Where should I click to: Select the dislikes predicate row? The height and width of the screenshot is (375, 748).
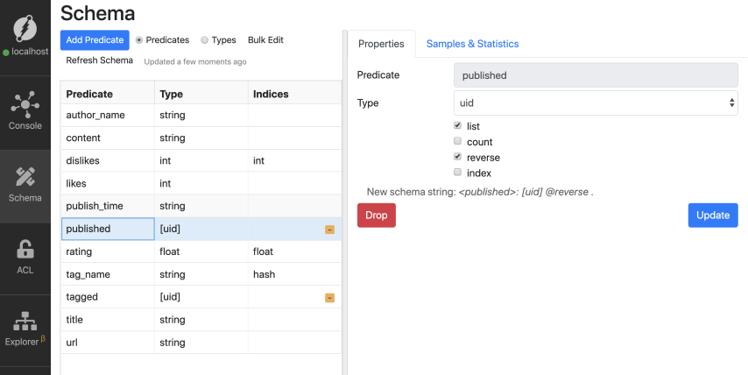108,160
